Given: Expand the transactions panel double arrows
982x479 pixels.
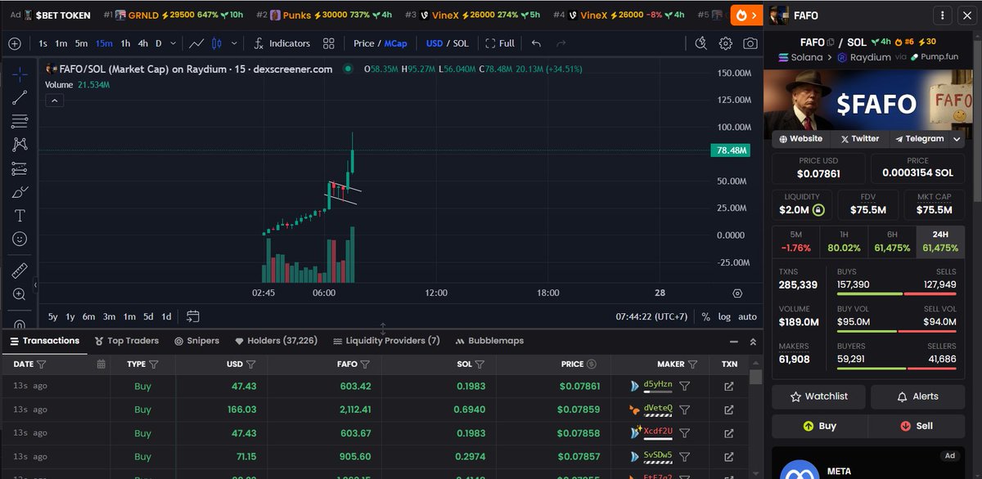Looking at the screenshot, I should (753, 341).
